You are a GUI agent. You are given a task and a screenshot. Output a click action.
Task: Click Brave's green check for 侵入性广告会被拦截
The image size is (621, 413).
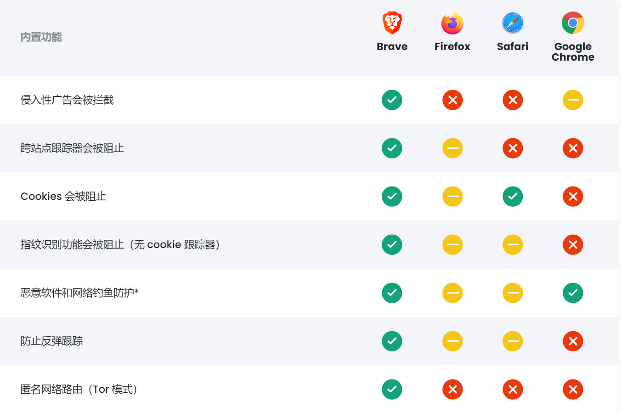[x=392, y=100]
